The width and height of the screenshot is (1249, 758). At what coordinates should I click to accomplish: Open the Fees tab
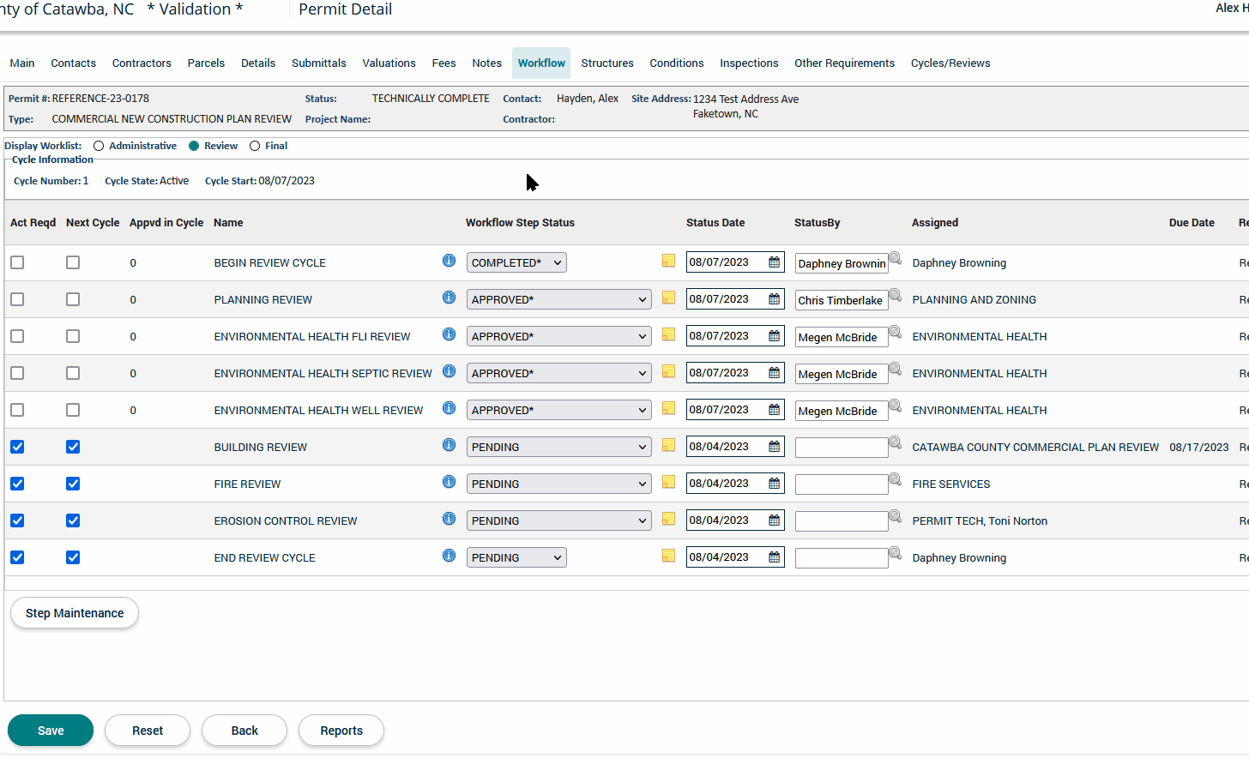443,63
